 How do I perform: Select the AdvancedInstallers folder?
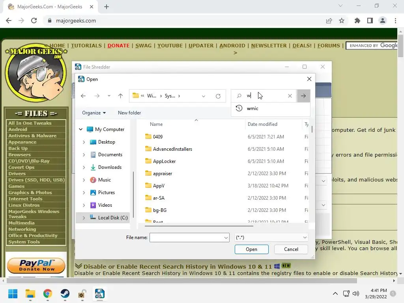tap(168, 149)
